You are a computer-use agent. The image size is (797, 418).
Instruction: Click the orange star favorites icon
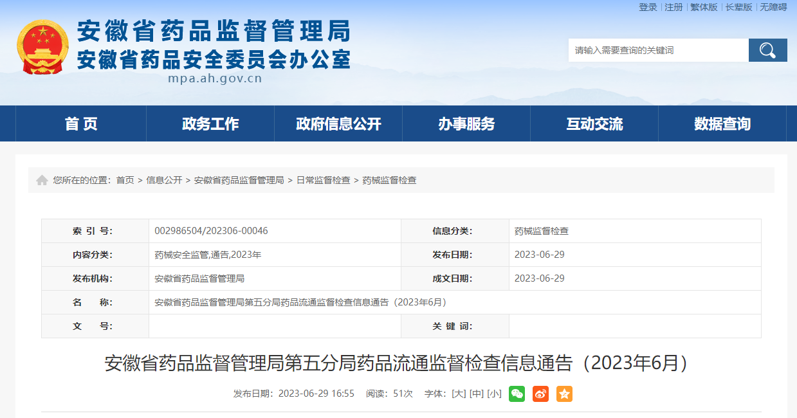coord(564,394)
